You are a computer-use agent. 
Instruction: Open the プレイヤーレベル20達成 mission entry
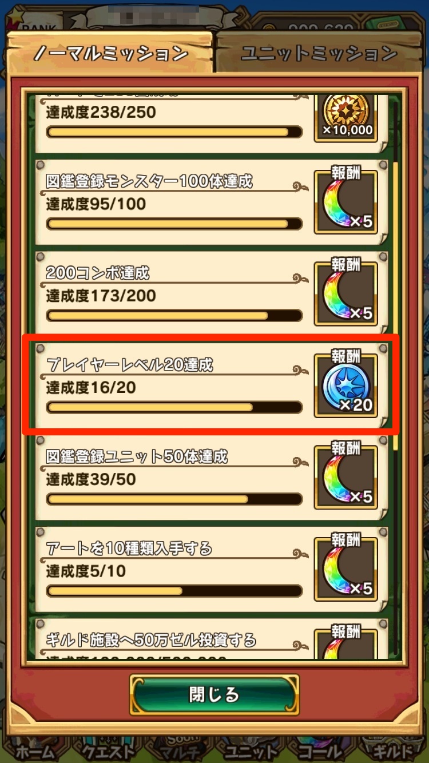pyautogui.click(x=210, y=386)
